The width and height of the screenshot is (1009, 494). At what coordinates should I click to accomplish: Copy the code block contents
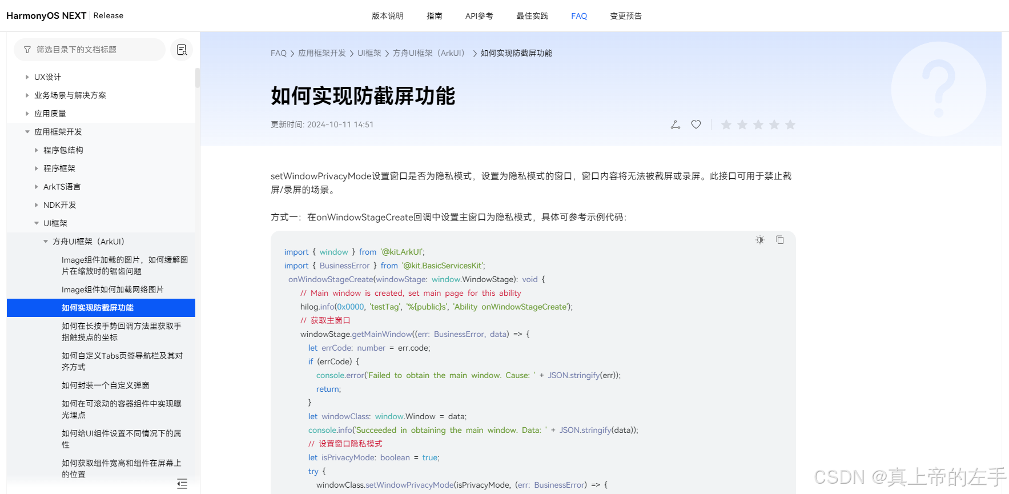click(x=780, y=240)
